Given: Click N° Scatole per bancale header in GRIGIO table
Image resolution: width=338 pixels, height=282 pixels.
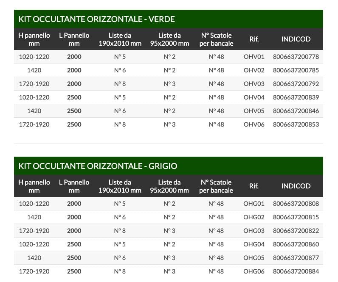Looking at the screenshot, I should (x=216, y=186).
